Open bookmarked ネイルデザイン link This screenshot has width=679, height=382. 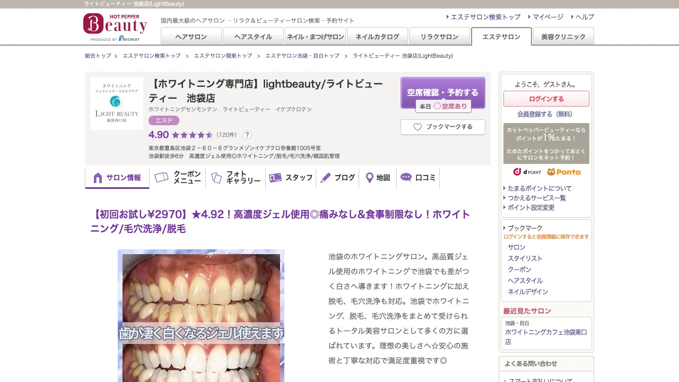528,292
